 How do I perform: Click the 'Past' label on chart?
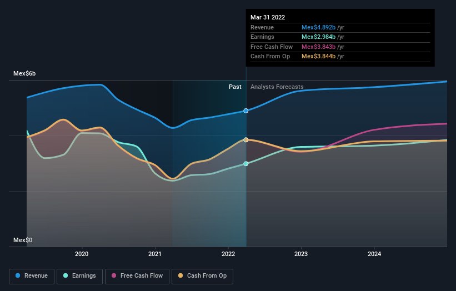tap(235, 87)
